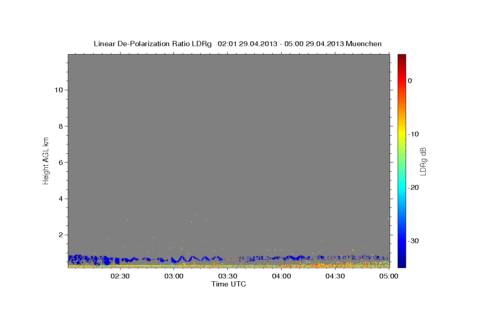Click the height tick label '8'
The height and width of the screenshot is (321, 482).
pyautogui.click(x=61, y=126)
